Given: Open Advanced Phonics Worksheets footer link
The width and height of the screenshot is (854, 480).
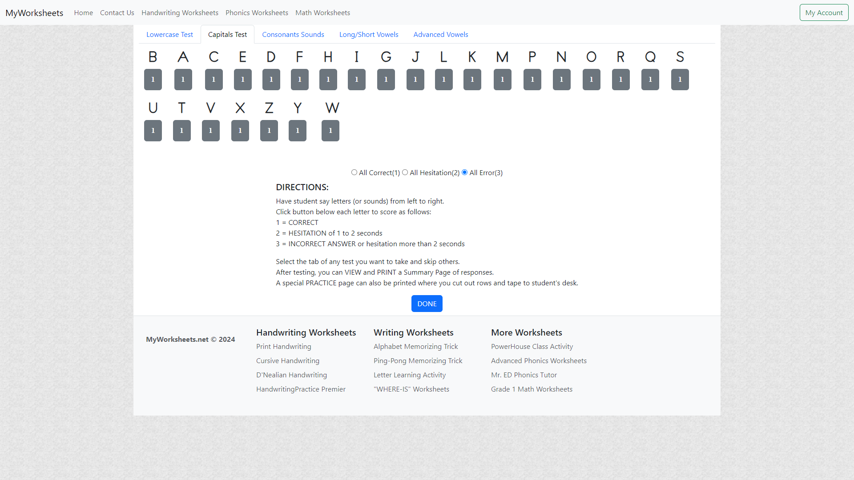Looking at the screenshot, I should click(x=539, y=361).
